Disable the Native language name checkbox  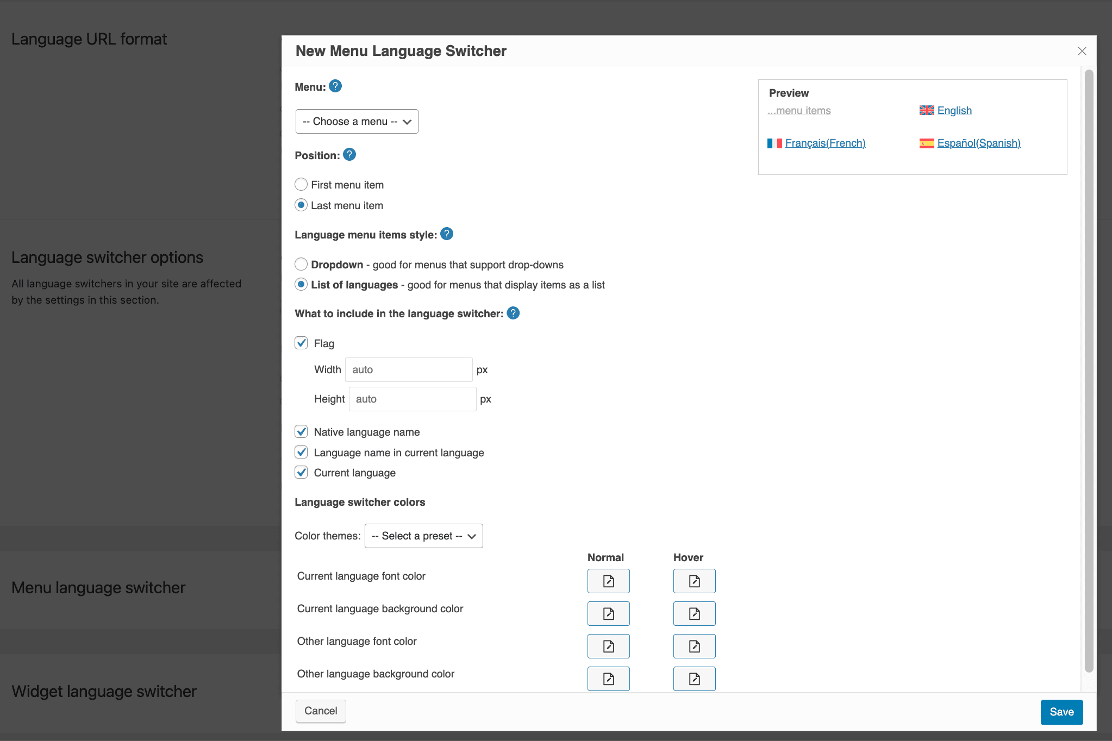(x=302, y=432)
